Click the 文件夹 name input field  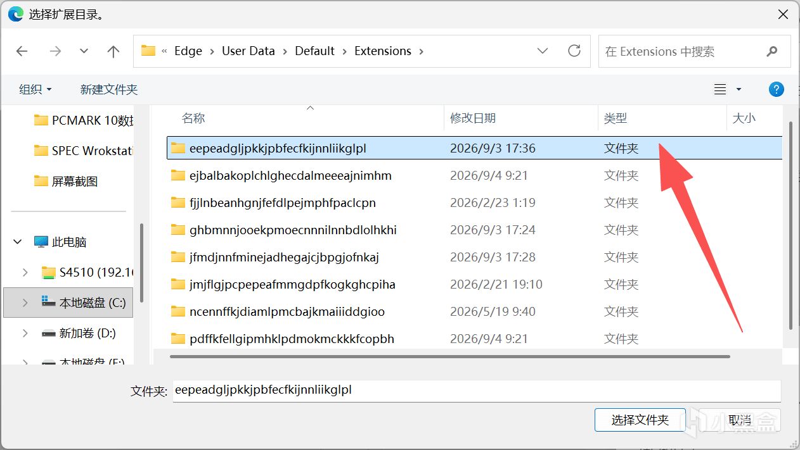click(x=477, y=391)
